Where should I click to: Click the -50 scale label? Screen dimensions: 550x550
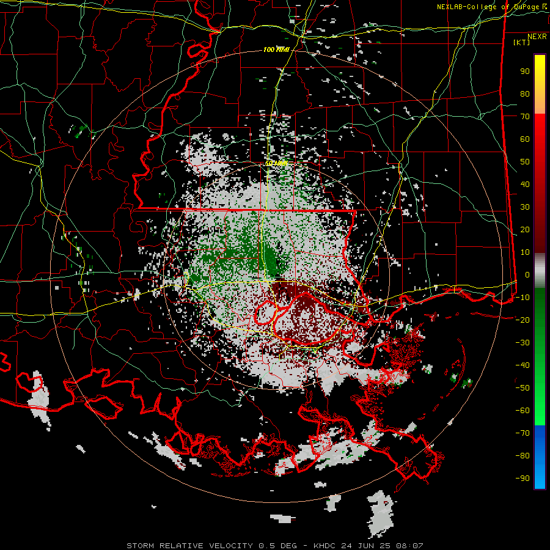pyautogui.click(x=522, y=387)
